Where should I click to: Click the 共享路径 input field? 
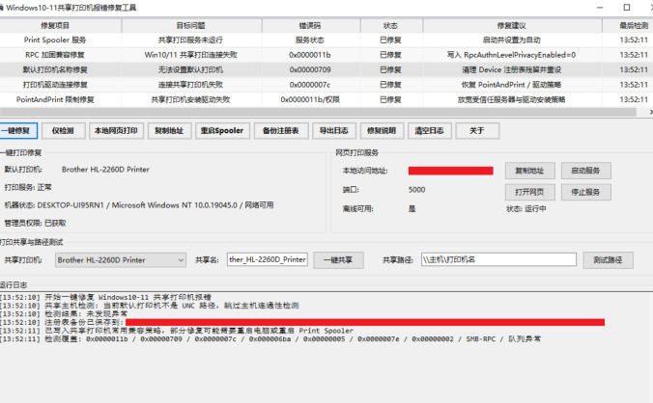[x=498, y=259]
